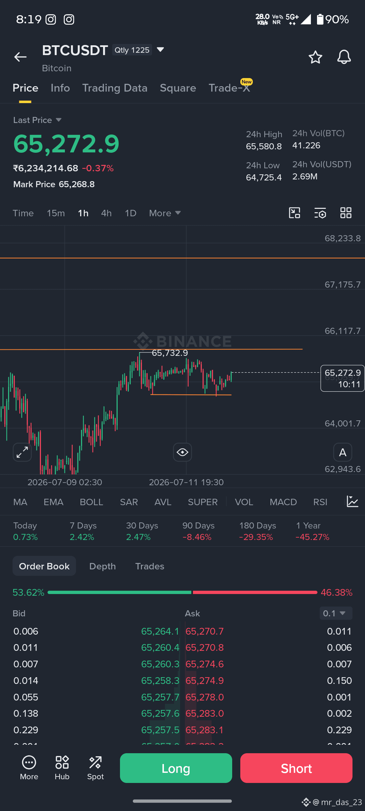Tap the bid/ask ratio bar
365x811 pixels.
pyautogui.click(x=182, y=592)
